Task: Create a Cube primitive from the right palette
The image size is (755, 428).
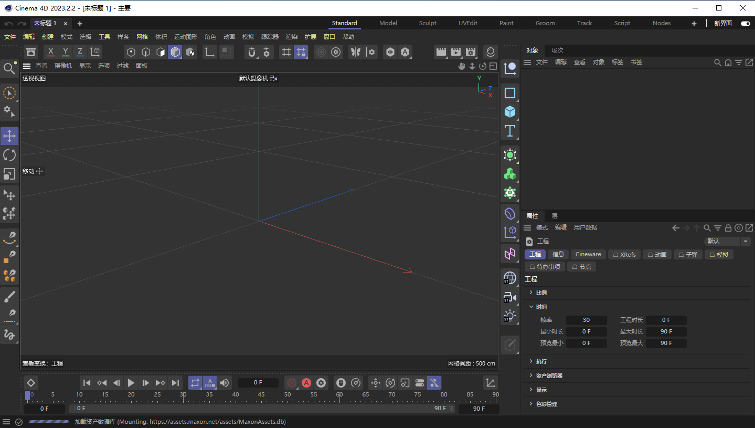Action: point(509,111)
